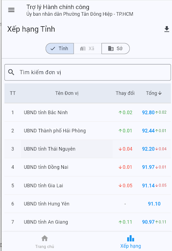
Task: Select the Xã segment toggle
Action: (x=87, y=48)
